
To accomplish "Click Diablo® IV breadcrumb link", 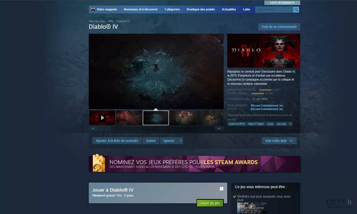I will coord(123,21).
